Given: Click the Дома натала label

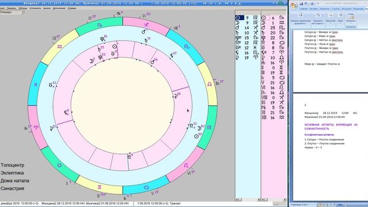Looking at the screenshot, I should pos(15,181).
